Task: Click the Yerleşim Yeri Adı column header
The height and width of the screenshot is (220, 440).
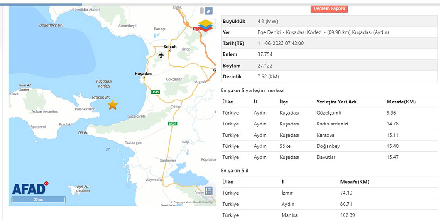Action: [336, 102]
